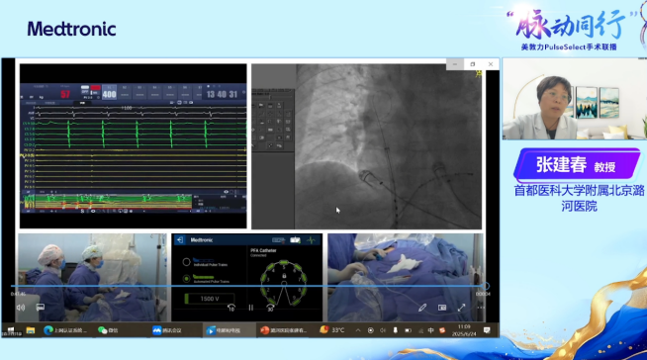Mute the video player volume
This screenshot has width=647, height=360.
21,308
